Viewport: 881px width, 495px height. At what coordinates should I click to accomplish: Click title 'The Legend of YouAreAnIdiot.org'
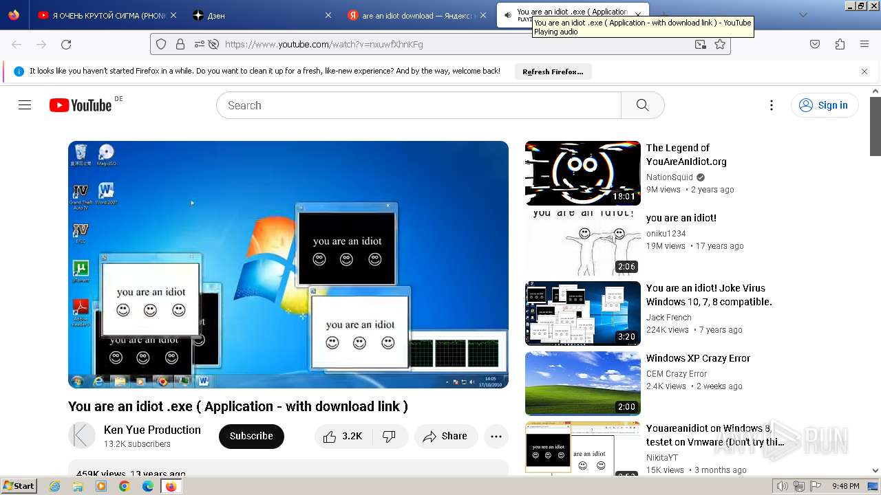(686, 155)
